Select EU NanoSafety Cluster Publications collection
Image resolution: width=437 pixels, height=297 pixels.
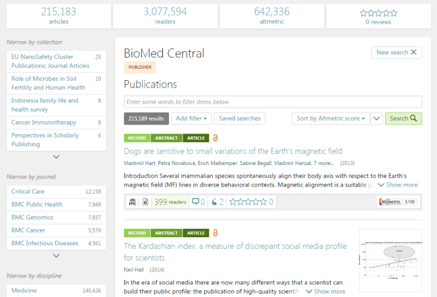[56, 61]
